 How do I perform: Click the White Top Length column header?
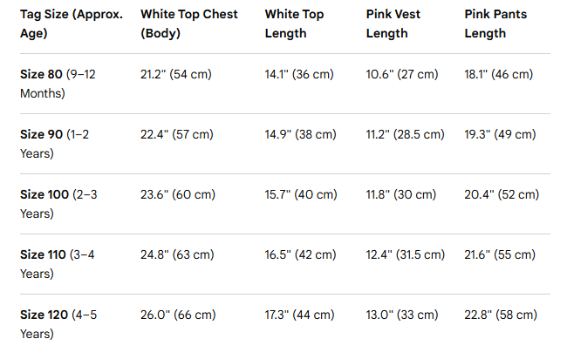[x=294, y=24]
